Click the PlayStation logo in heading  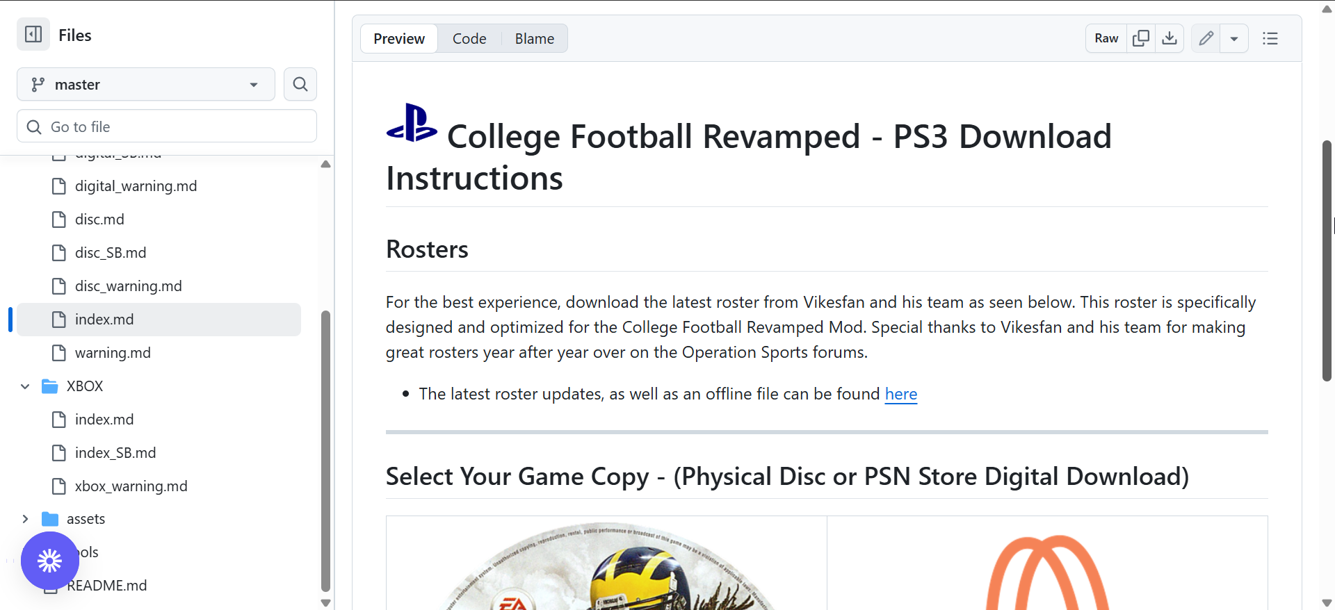[412, 123]
